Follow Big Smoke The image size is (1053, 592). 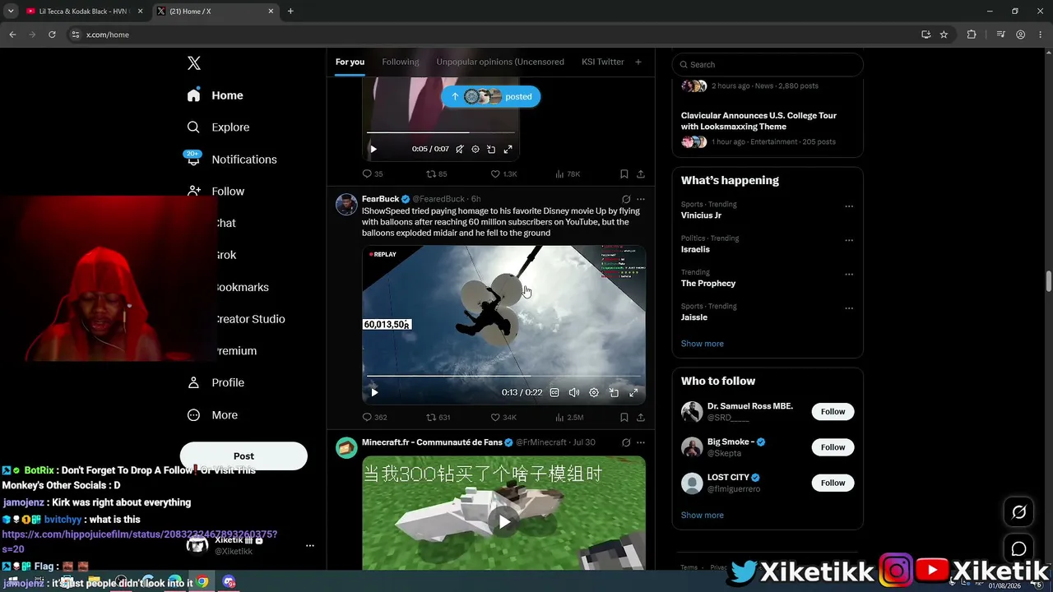pyautogui.click(x=833, y=447)
